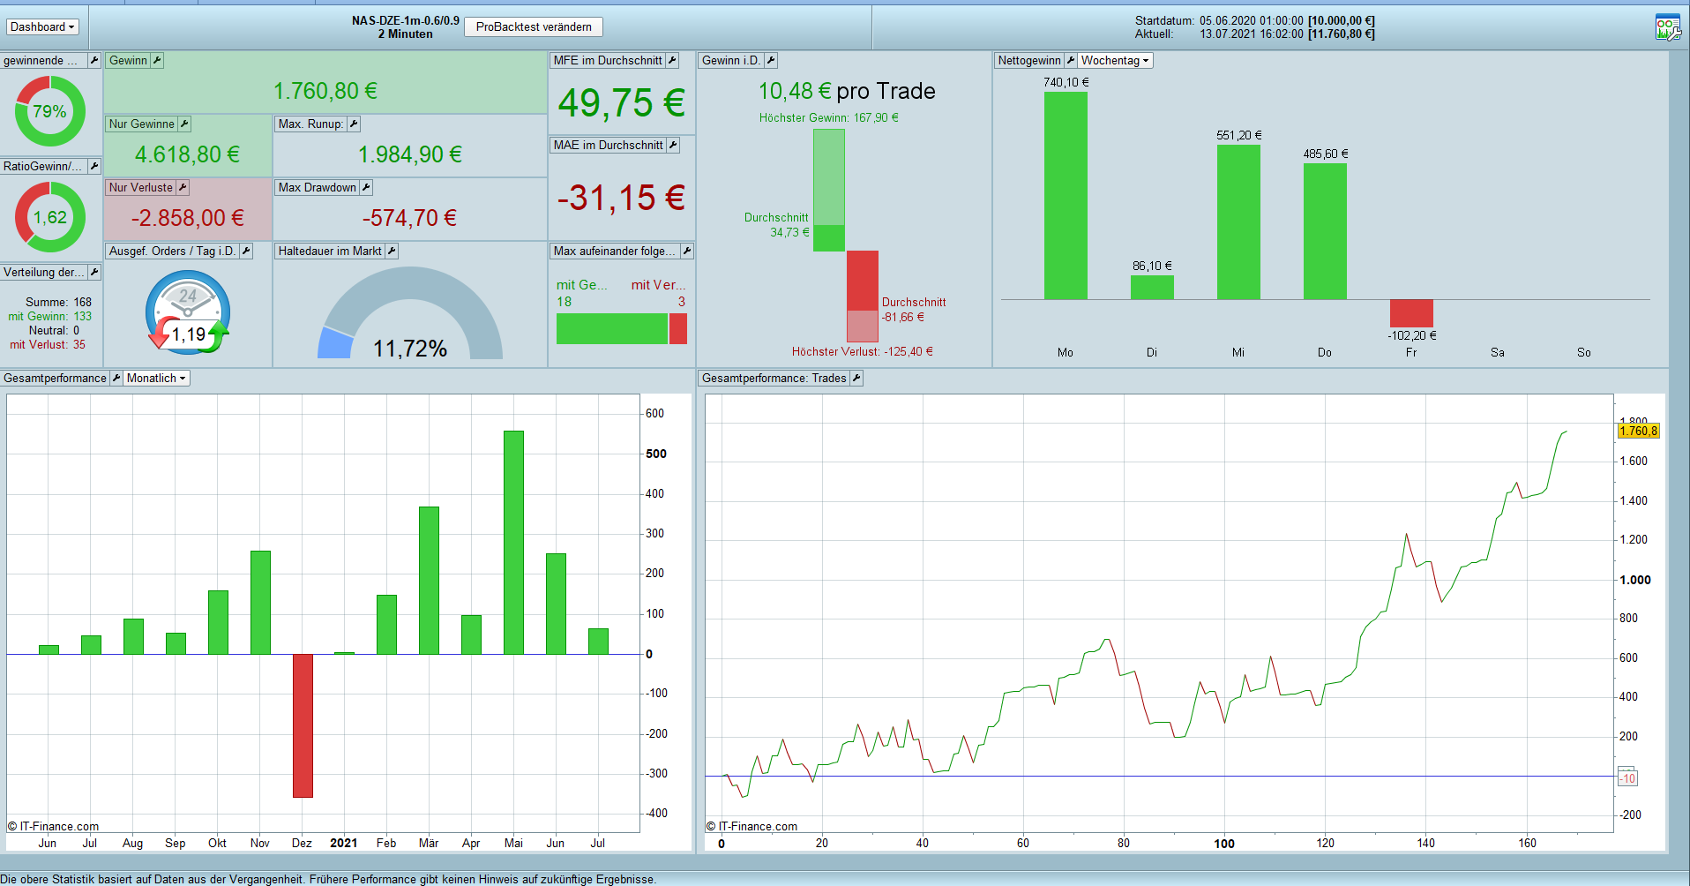
Task: Select the 11,72% market time value
Action: 410,349
